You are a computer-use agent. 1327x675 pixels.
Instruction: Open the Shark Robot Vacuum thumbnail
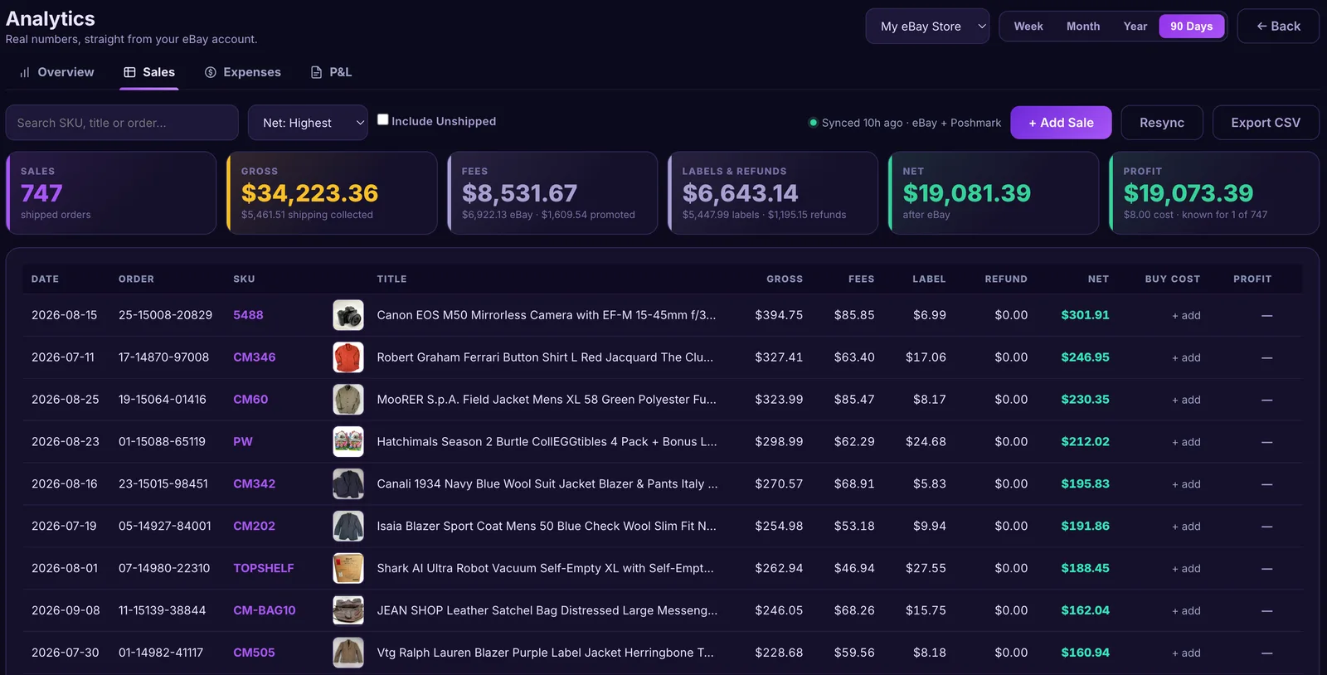(348, 569)
